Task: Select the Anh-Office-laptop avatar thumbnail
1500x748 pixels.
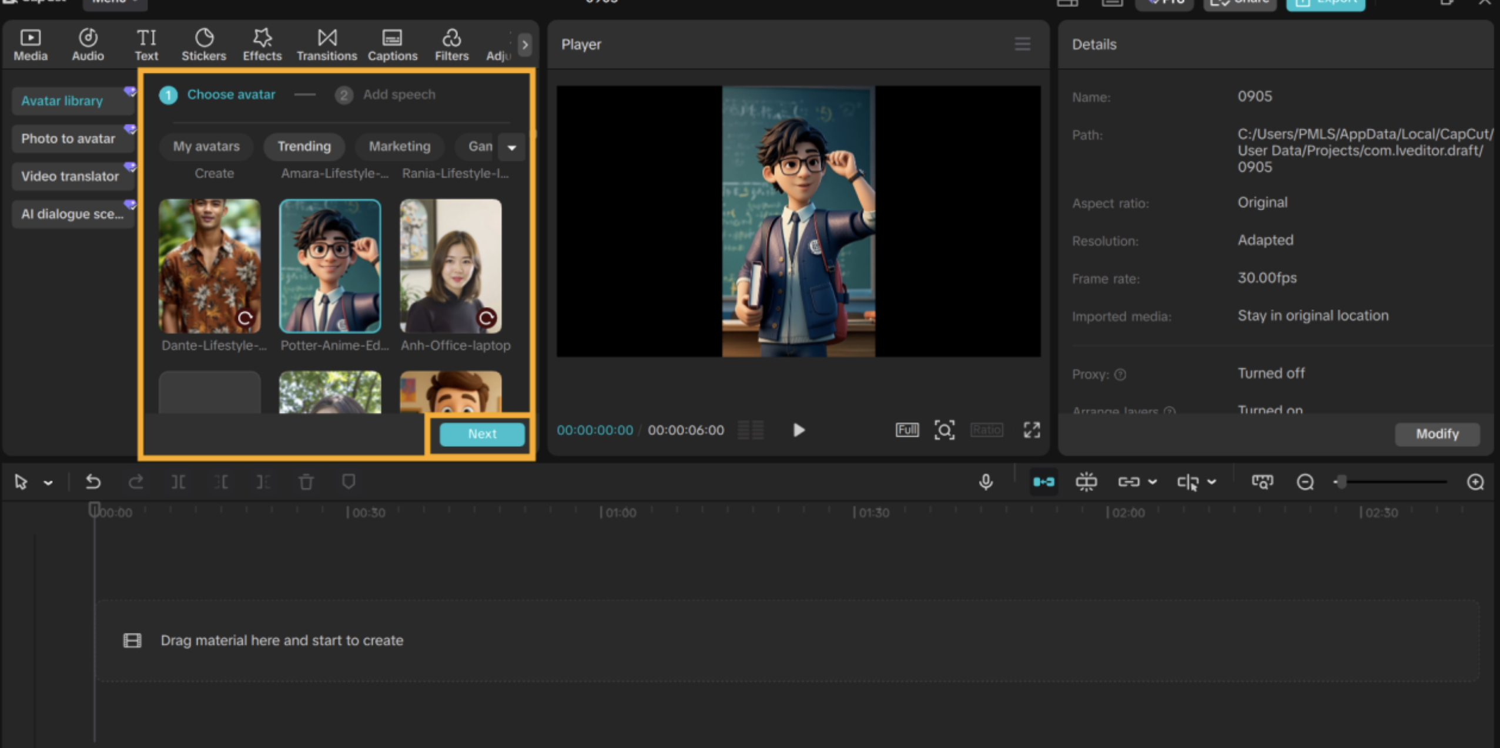Action: point(450,266)
